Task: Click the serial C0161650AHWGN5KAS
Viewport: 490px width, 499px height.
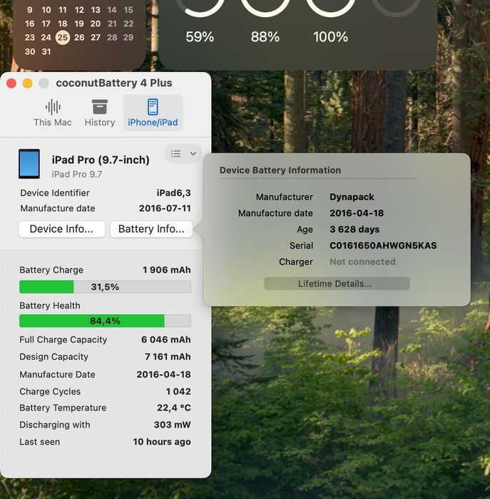Action: pyautogui.click(x=383, y=246)
